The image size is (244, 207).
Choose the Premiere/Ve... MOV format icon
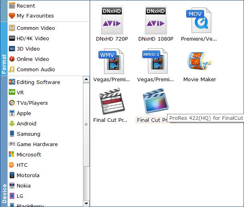click(x=199, y=20)
